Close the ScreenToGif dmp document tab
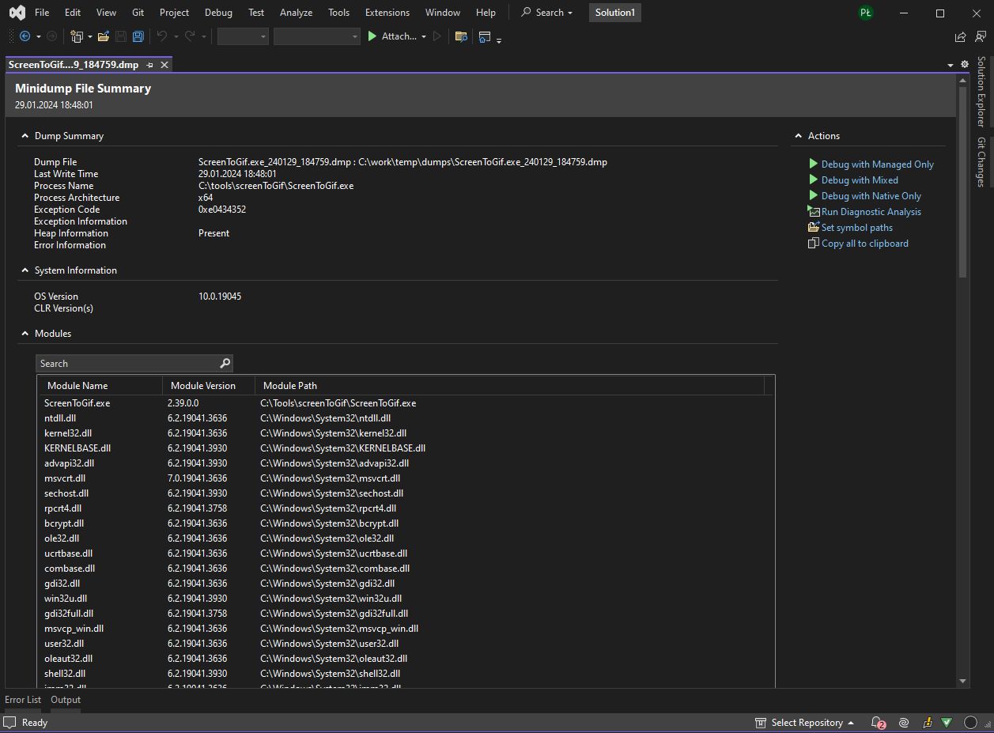 [164, 65]
